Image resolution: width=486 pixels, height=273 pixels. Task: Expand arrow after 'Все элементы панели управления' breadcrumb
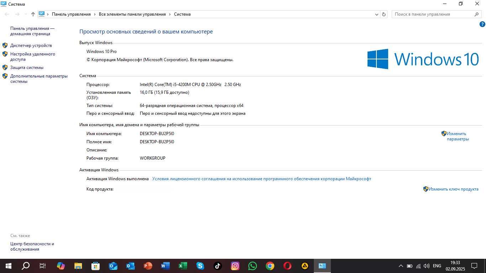coord(170,14)
